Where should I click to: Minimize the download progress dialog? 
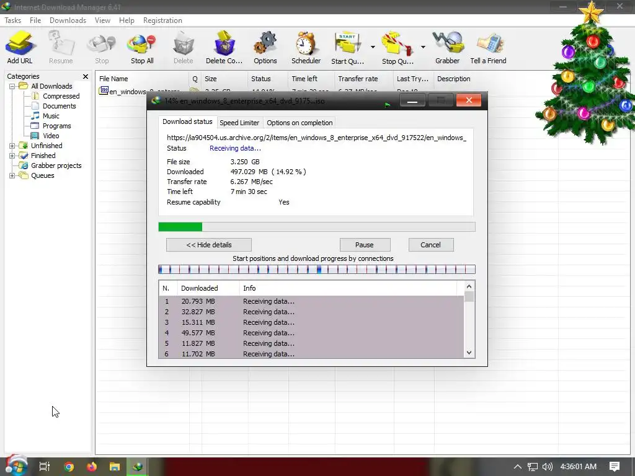(412, 100)
